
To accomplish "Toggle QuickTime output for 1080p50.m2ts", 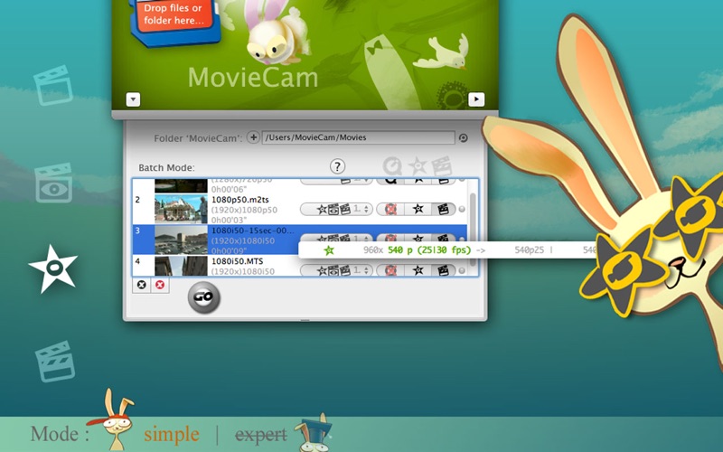I will click(390, 210).
